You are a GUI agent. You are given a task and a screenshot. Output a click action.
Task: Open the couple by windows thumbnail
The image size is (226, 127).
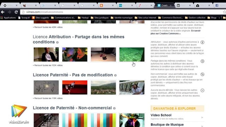132,87
